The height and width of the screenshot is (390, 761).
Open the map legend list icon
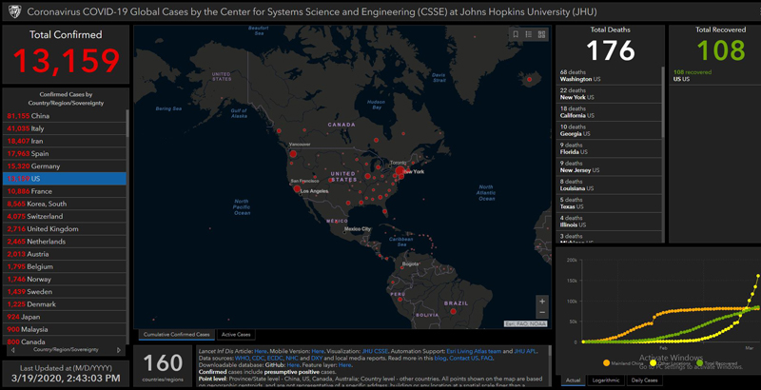coord(529,34)
